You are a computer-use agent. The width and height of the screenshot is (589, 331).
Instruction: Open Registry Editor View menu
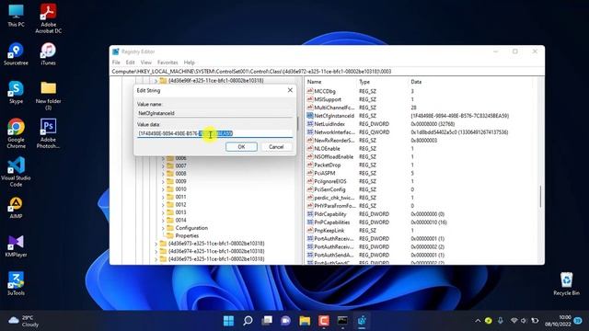pyautogui.click(x=146, y=63)
